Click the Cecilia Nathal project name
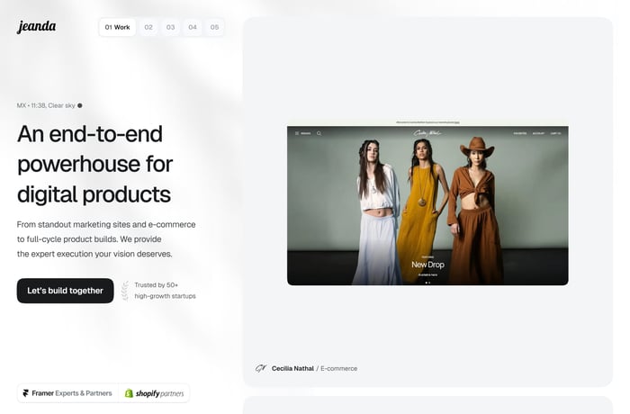 [x=292, y=369]
